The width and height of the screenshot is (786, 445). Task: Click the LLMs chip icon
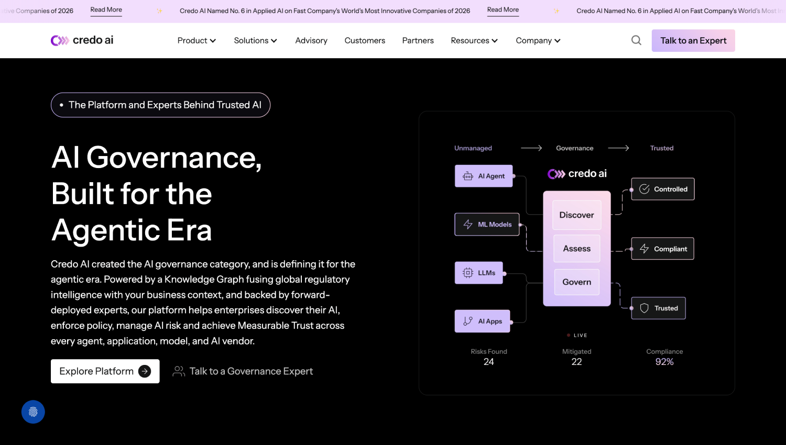[x=468, y=273]
